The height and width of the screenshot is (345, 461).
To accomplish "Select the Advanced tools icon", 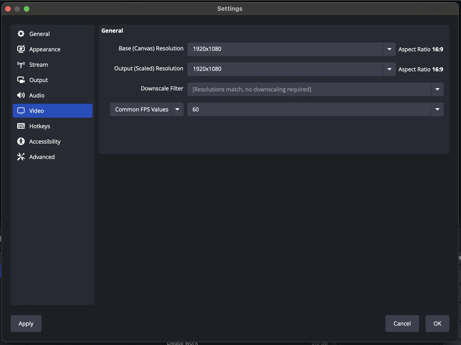I will (x=21, y=157).
